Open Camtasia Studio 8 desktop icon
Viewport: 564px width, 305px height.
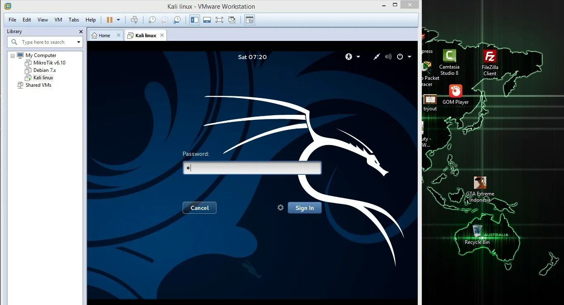(449, 62)
